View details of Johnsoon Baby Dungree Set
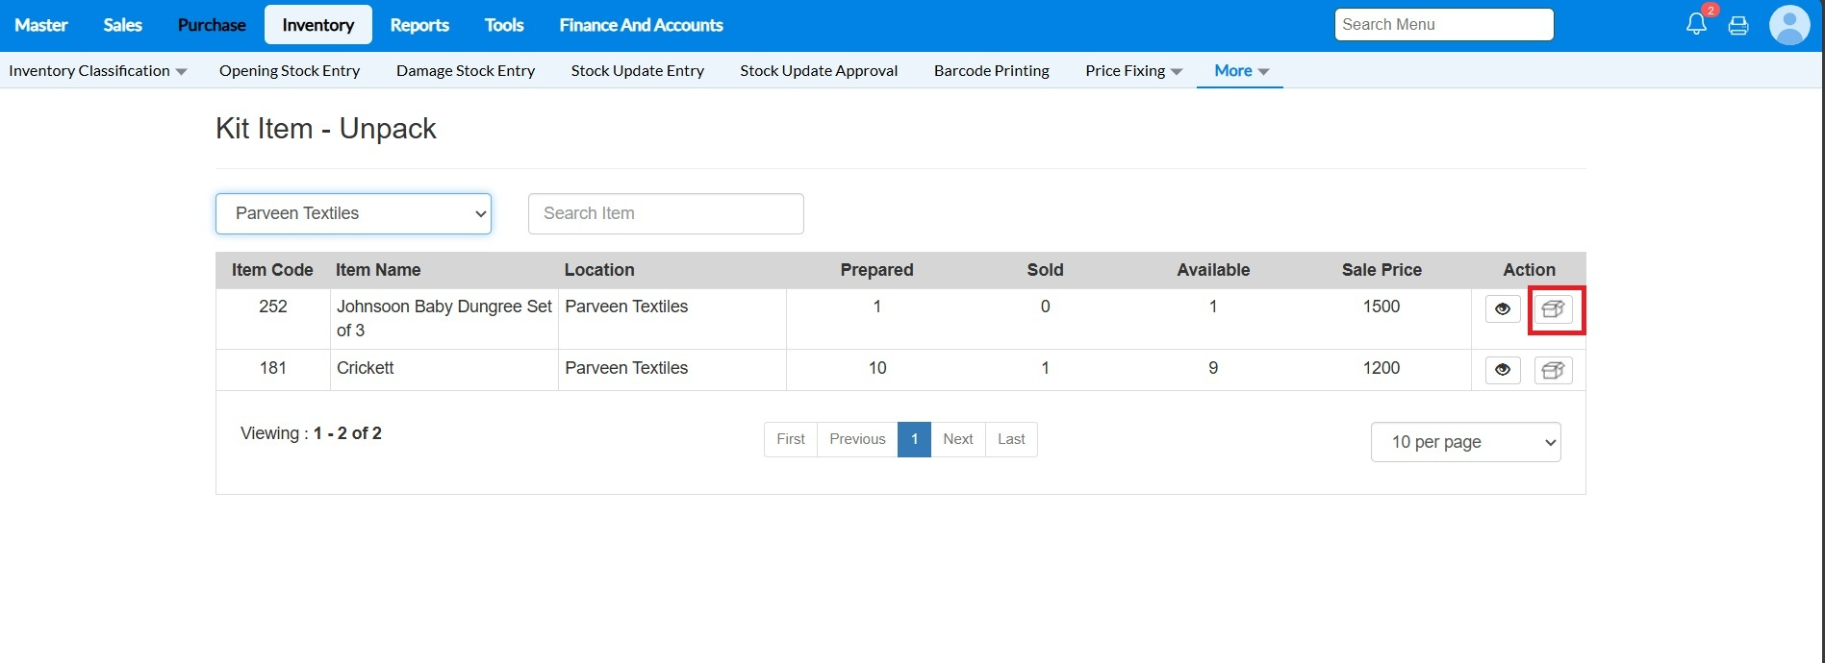 pos(1503,309)
